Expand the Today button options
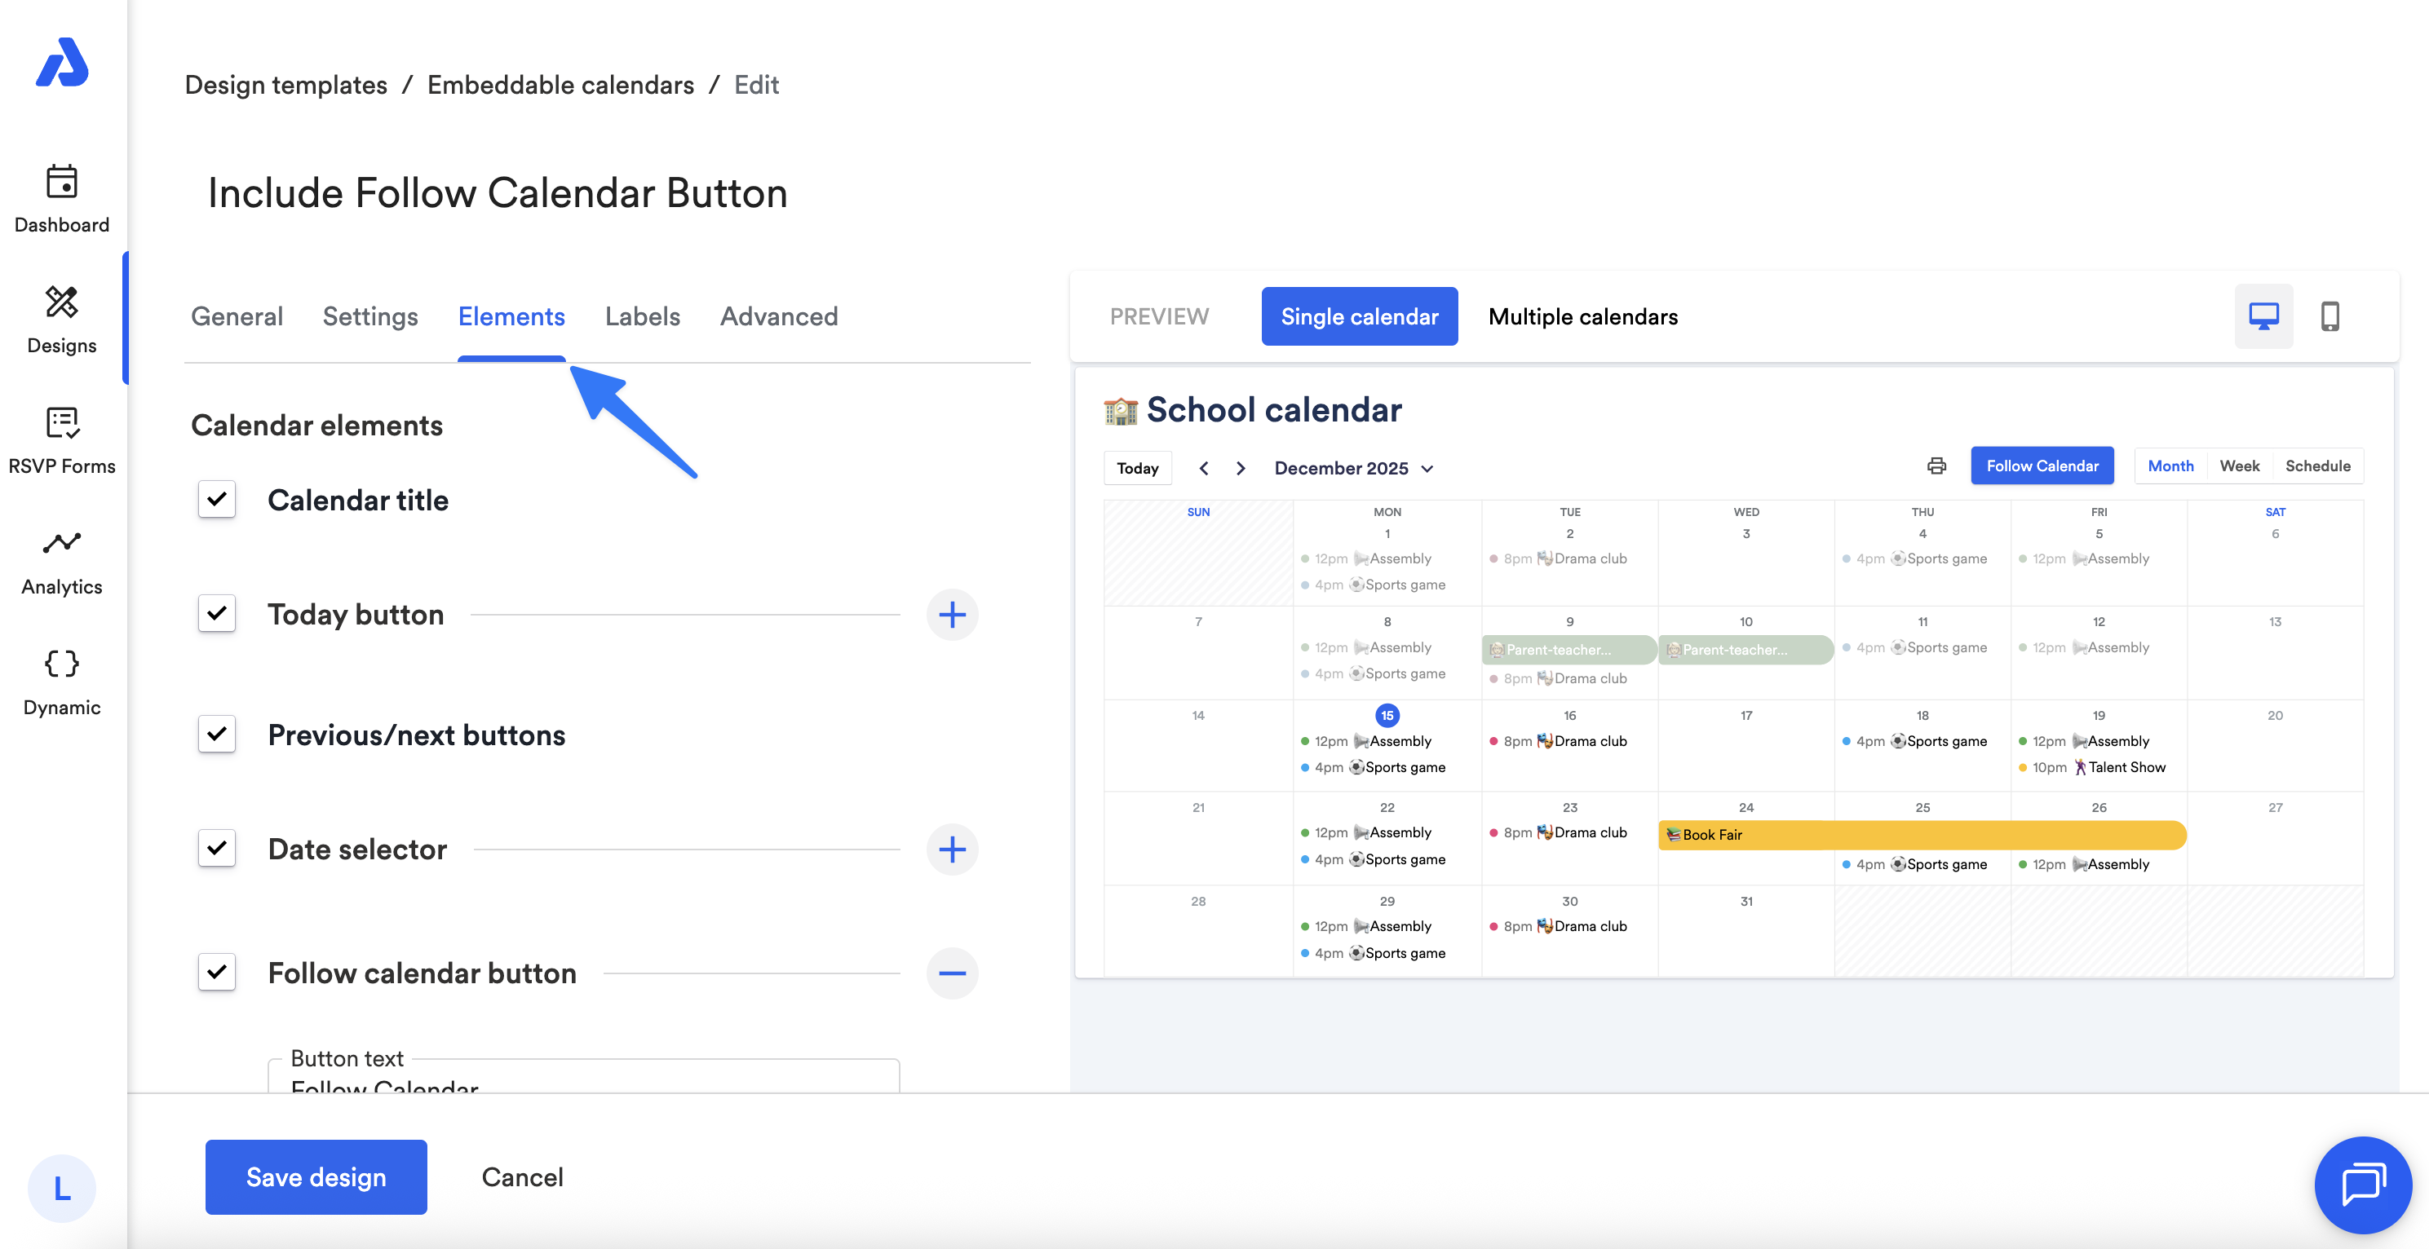Screen dimensions: 2429x1249 point(951,615)
